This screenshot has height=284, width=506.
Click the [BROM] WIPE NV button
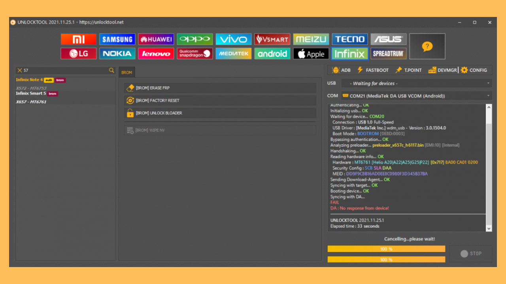[220, 130]
